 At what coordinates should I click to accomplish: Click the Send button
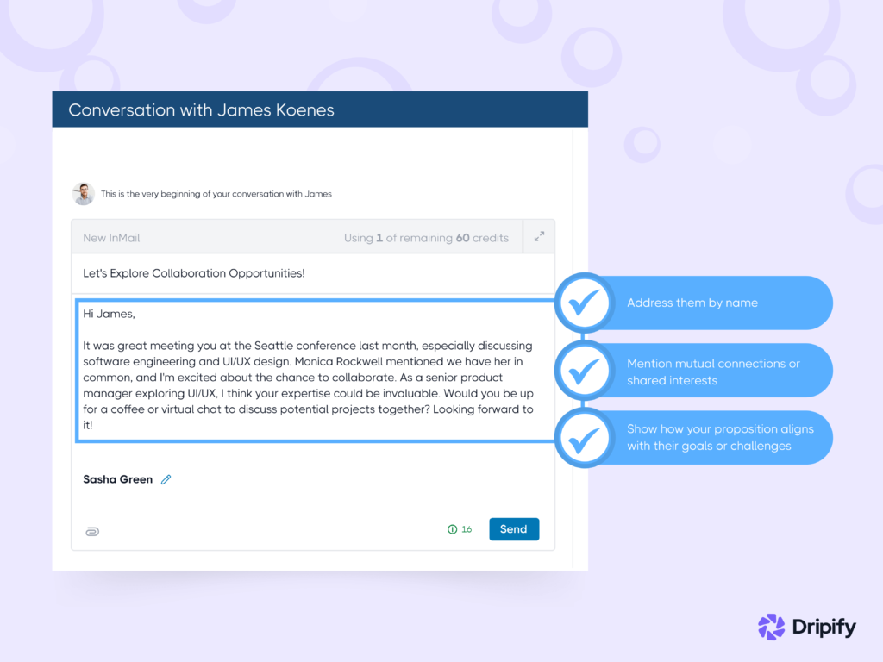[x=514, y=529]
